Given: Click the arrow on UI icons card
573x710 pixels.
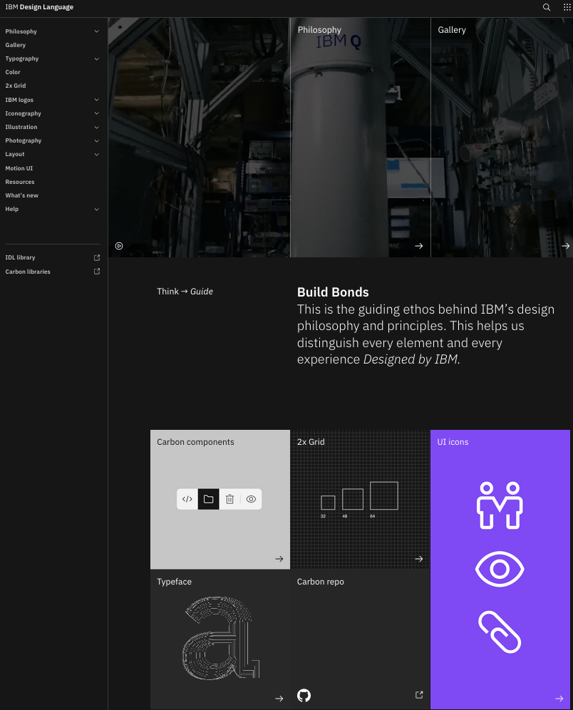Looking at the screenshot, I should [x=559, y=699].
